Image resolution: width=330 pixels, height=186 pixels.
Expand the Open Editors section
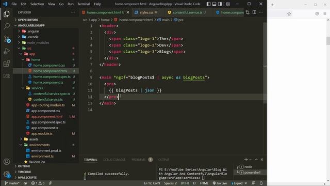point(28,20)
